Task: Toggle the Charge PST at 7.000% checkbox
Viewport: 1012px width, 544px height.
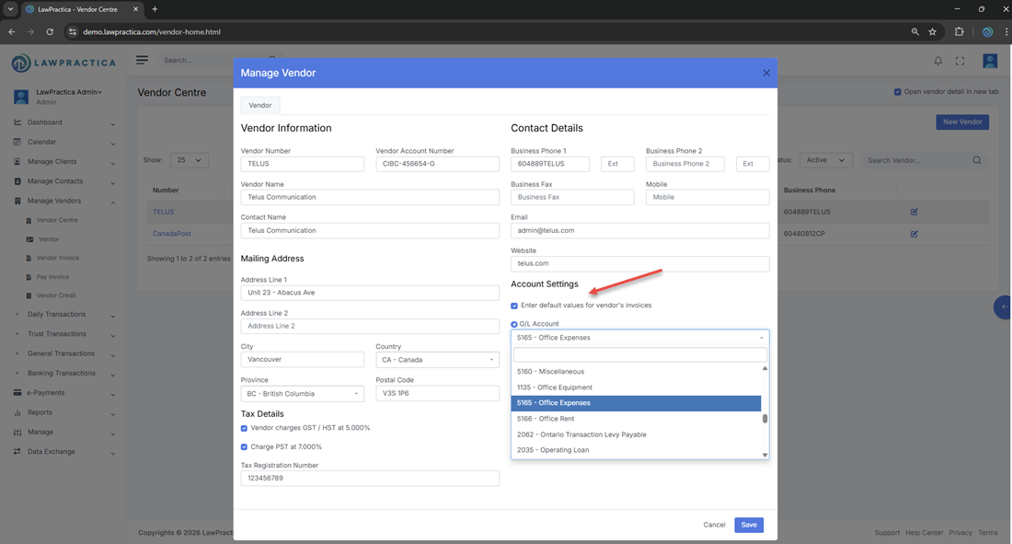Action: (x=245, y=447)
